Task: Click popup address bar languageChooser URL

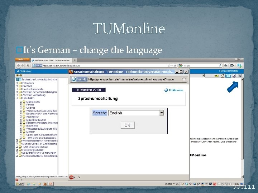Action: (132, 79)
